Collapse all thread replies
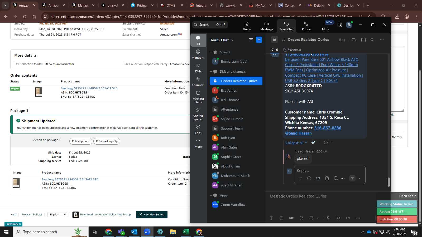This screenshot has width=422, height=237. coord(296,143)
